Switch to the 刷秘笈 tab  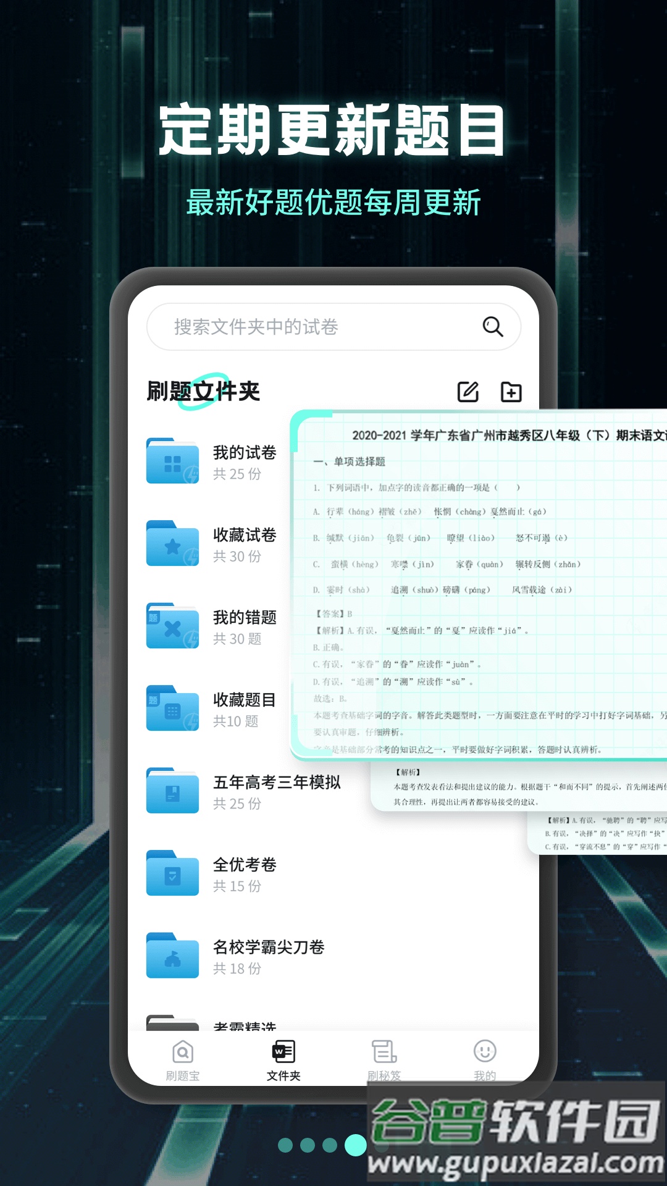[384, 1061]
